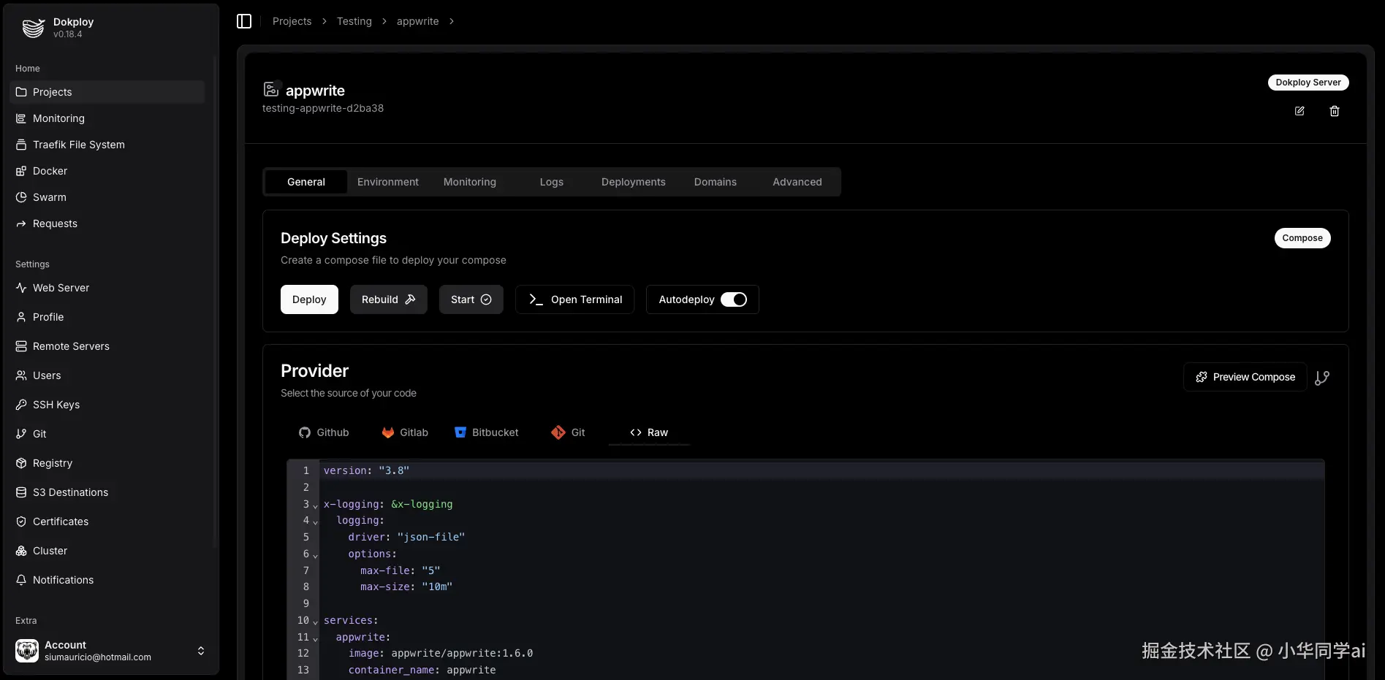Image resolution: width=1385 pixels, height=680 pixels.
Task: Open Users settings
Action: pos(107,375)
